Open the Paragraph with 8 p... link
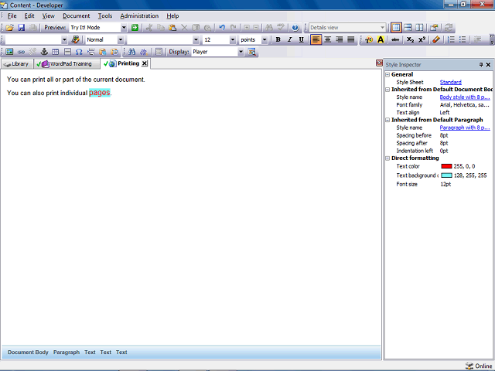 click(465, 128)
